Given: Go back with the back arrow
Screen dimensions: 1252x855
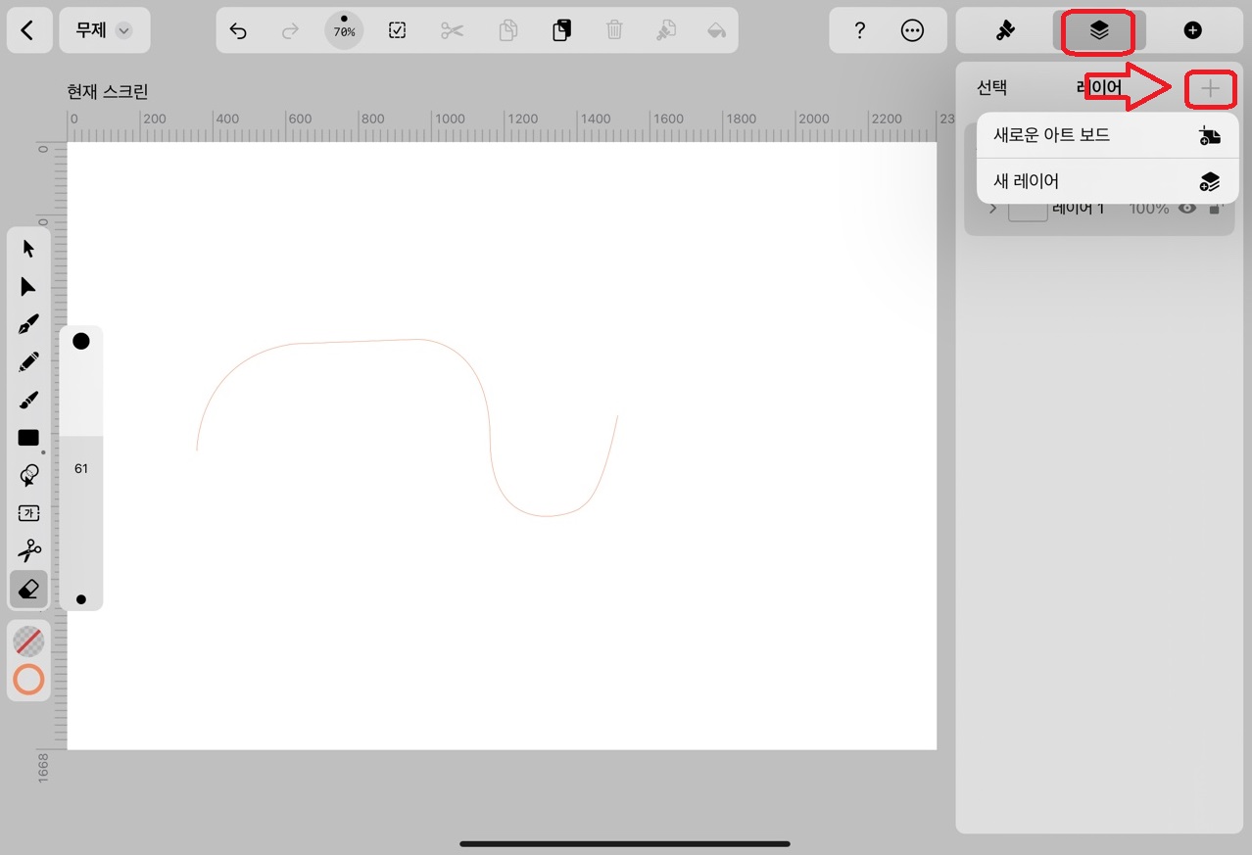Looking at the screenshot, I should click(27, 30).
